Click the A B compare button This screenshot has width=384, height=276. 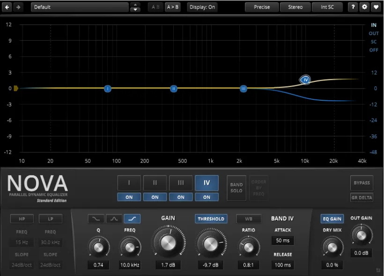pos(155,7)
